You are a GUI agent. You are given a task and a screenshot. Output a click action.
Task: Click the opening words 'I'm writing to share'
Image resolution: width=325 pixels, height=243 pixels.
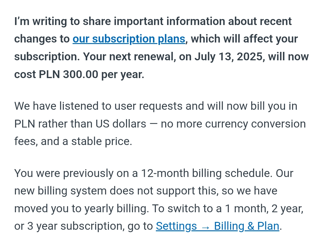[x=61, y=21]
